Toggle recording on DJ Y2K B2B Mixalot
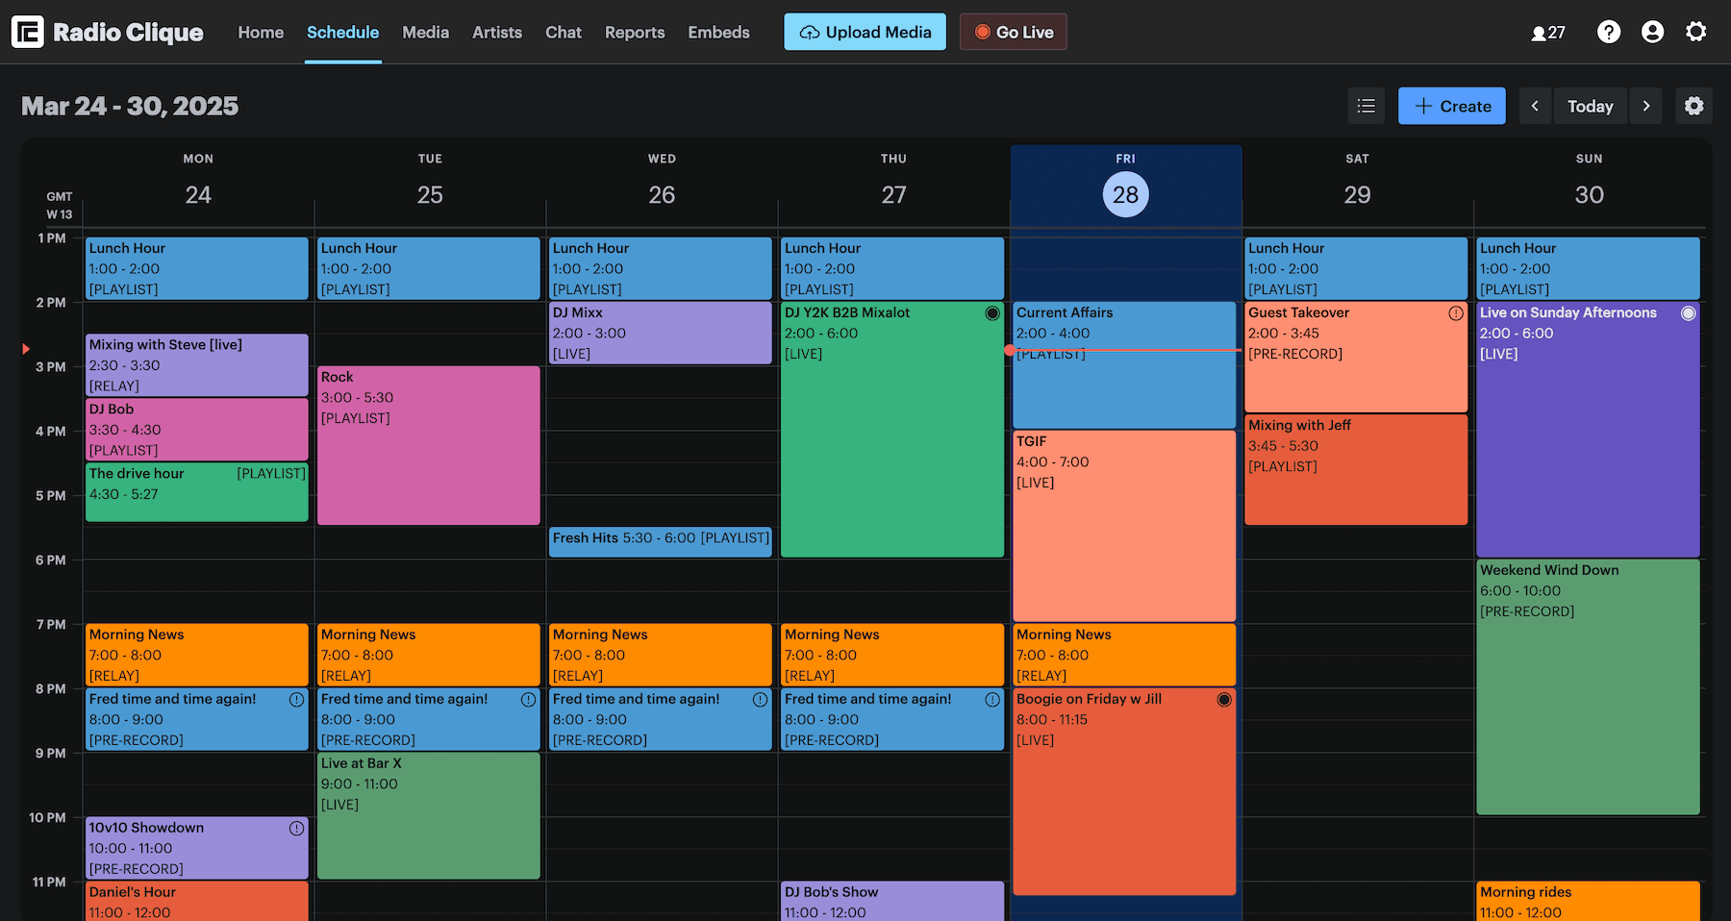1731x921 pixels. [992, 312]
